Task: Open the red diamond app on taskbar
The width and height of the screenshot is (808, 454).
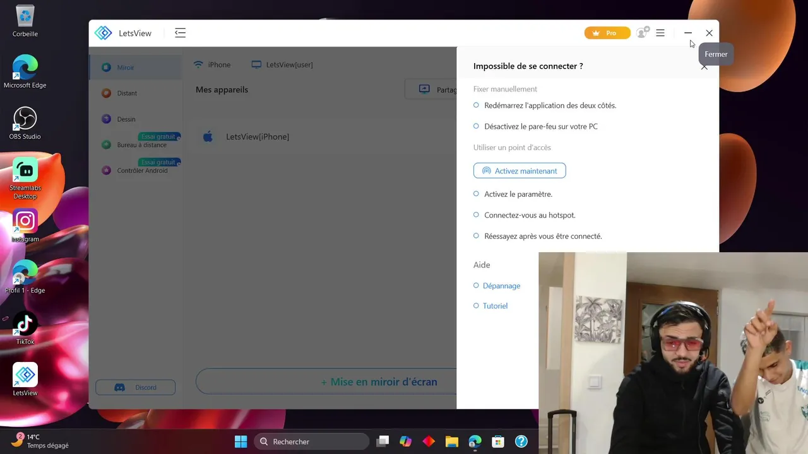Action: coord(429,441)
